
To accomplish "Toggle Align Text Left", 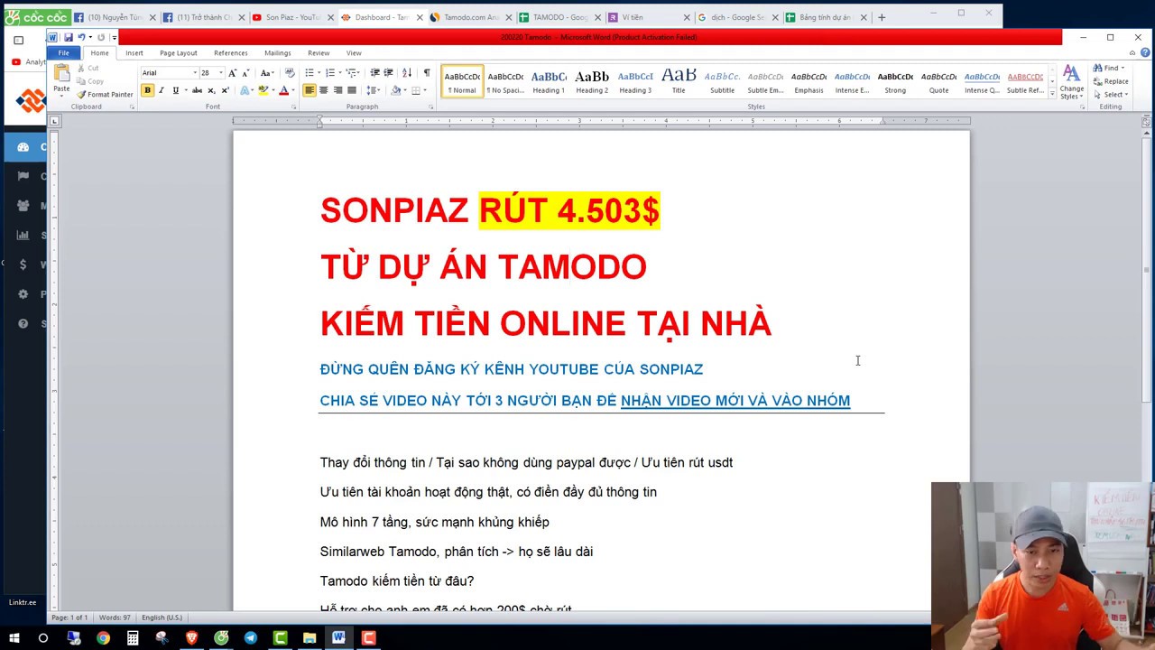I will pyautogui.click(x=310, y=90).
